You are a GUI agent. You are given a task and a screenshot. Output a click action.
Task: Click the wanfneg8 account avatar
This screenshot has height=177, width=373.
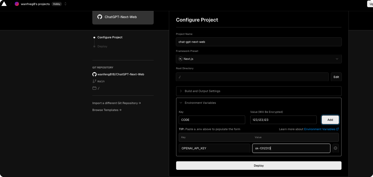coord(17,4)
